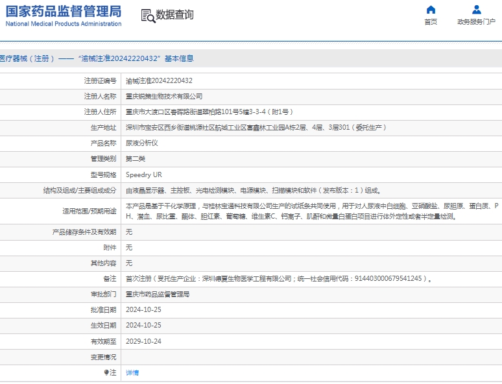Click the 结构及组成/主要组成成分 label
Viewport: 502px width, 384px height.
coord(80,191)
